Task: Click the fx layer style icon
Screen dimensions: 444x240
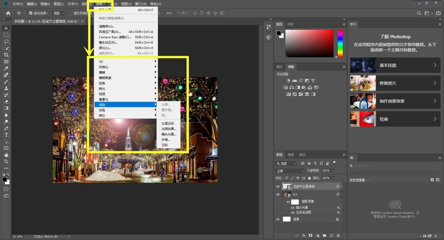Action: point(304,236)
